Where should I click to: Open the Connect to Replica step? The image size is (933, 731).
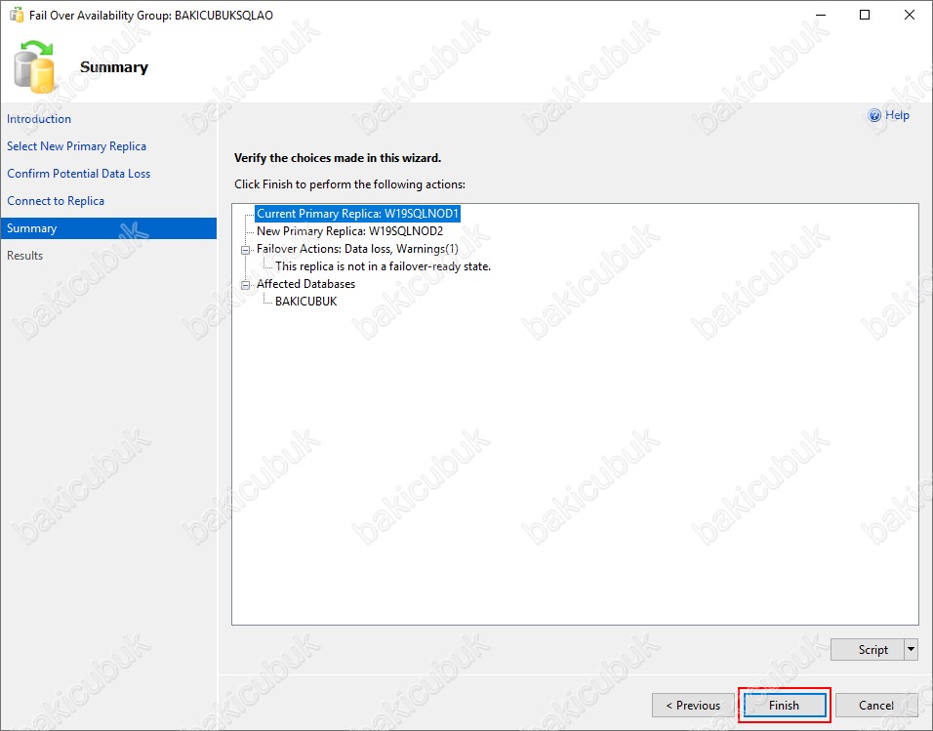56,201
